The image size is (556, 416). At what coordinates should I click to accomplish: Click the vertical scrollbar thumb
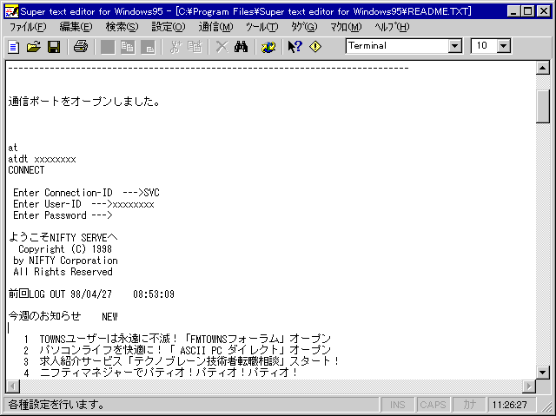(542, 106)
